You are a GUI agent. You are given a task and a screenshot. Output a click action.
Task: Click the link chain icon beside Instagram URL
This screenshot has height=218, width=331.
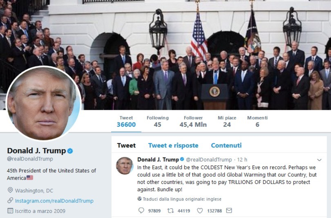click(x=10, y=201)
